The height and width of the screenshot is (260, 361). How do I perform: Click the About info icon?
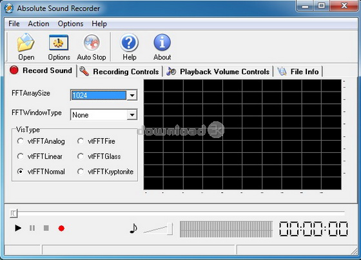tap(162, 43)
